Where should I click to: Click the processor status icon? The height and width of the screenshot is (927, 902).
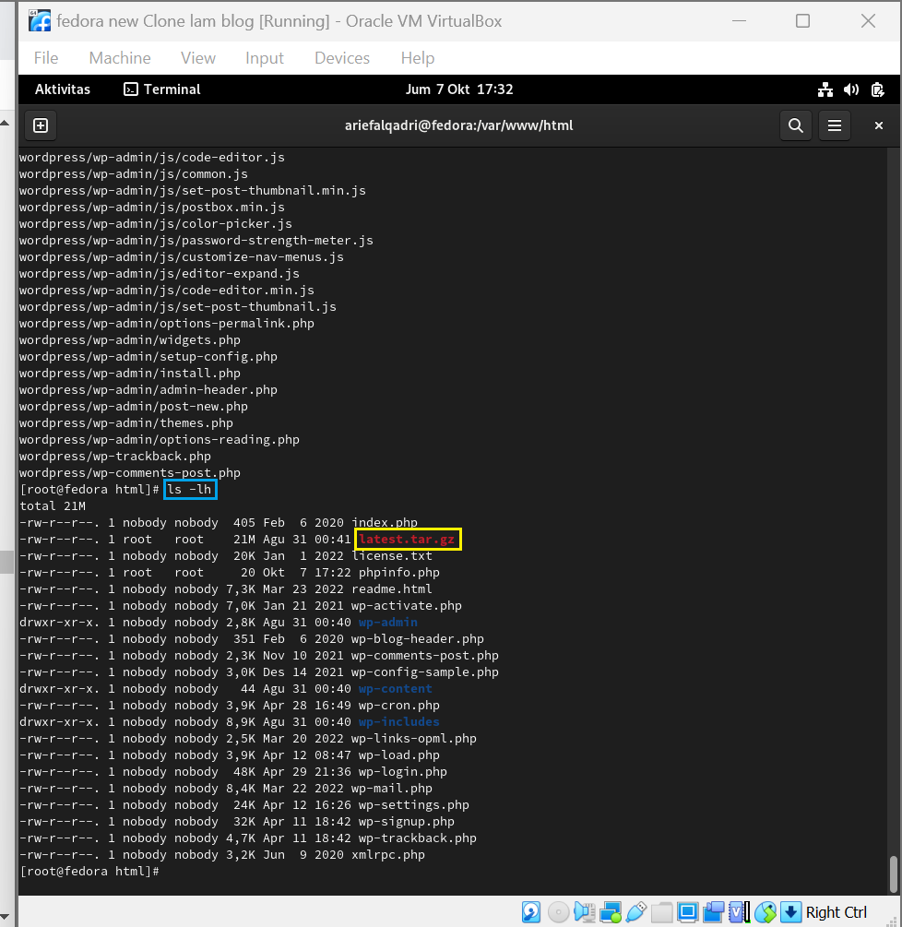(x=739, y=911)
